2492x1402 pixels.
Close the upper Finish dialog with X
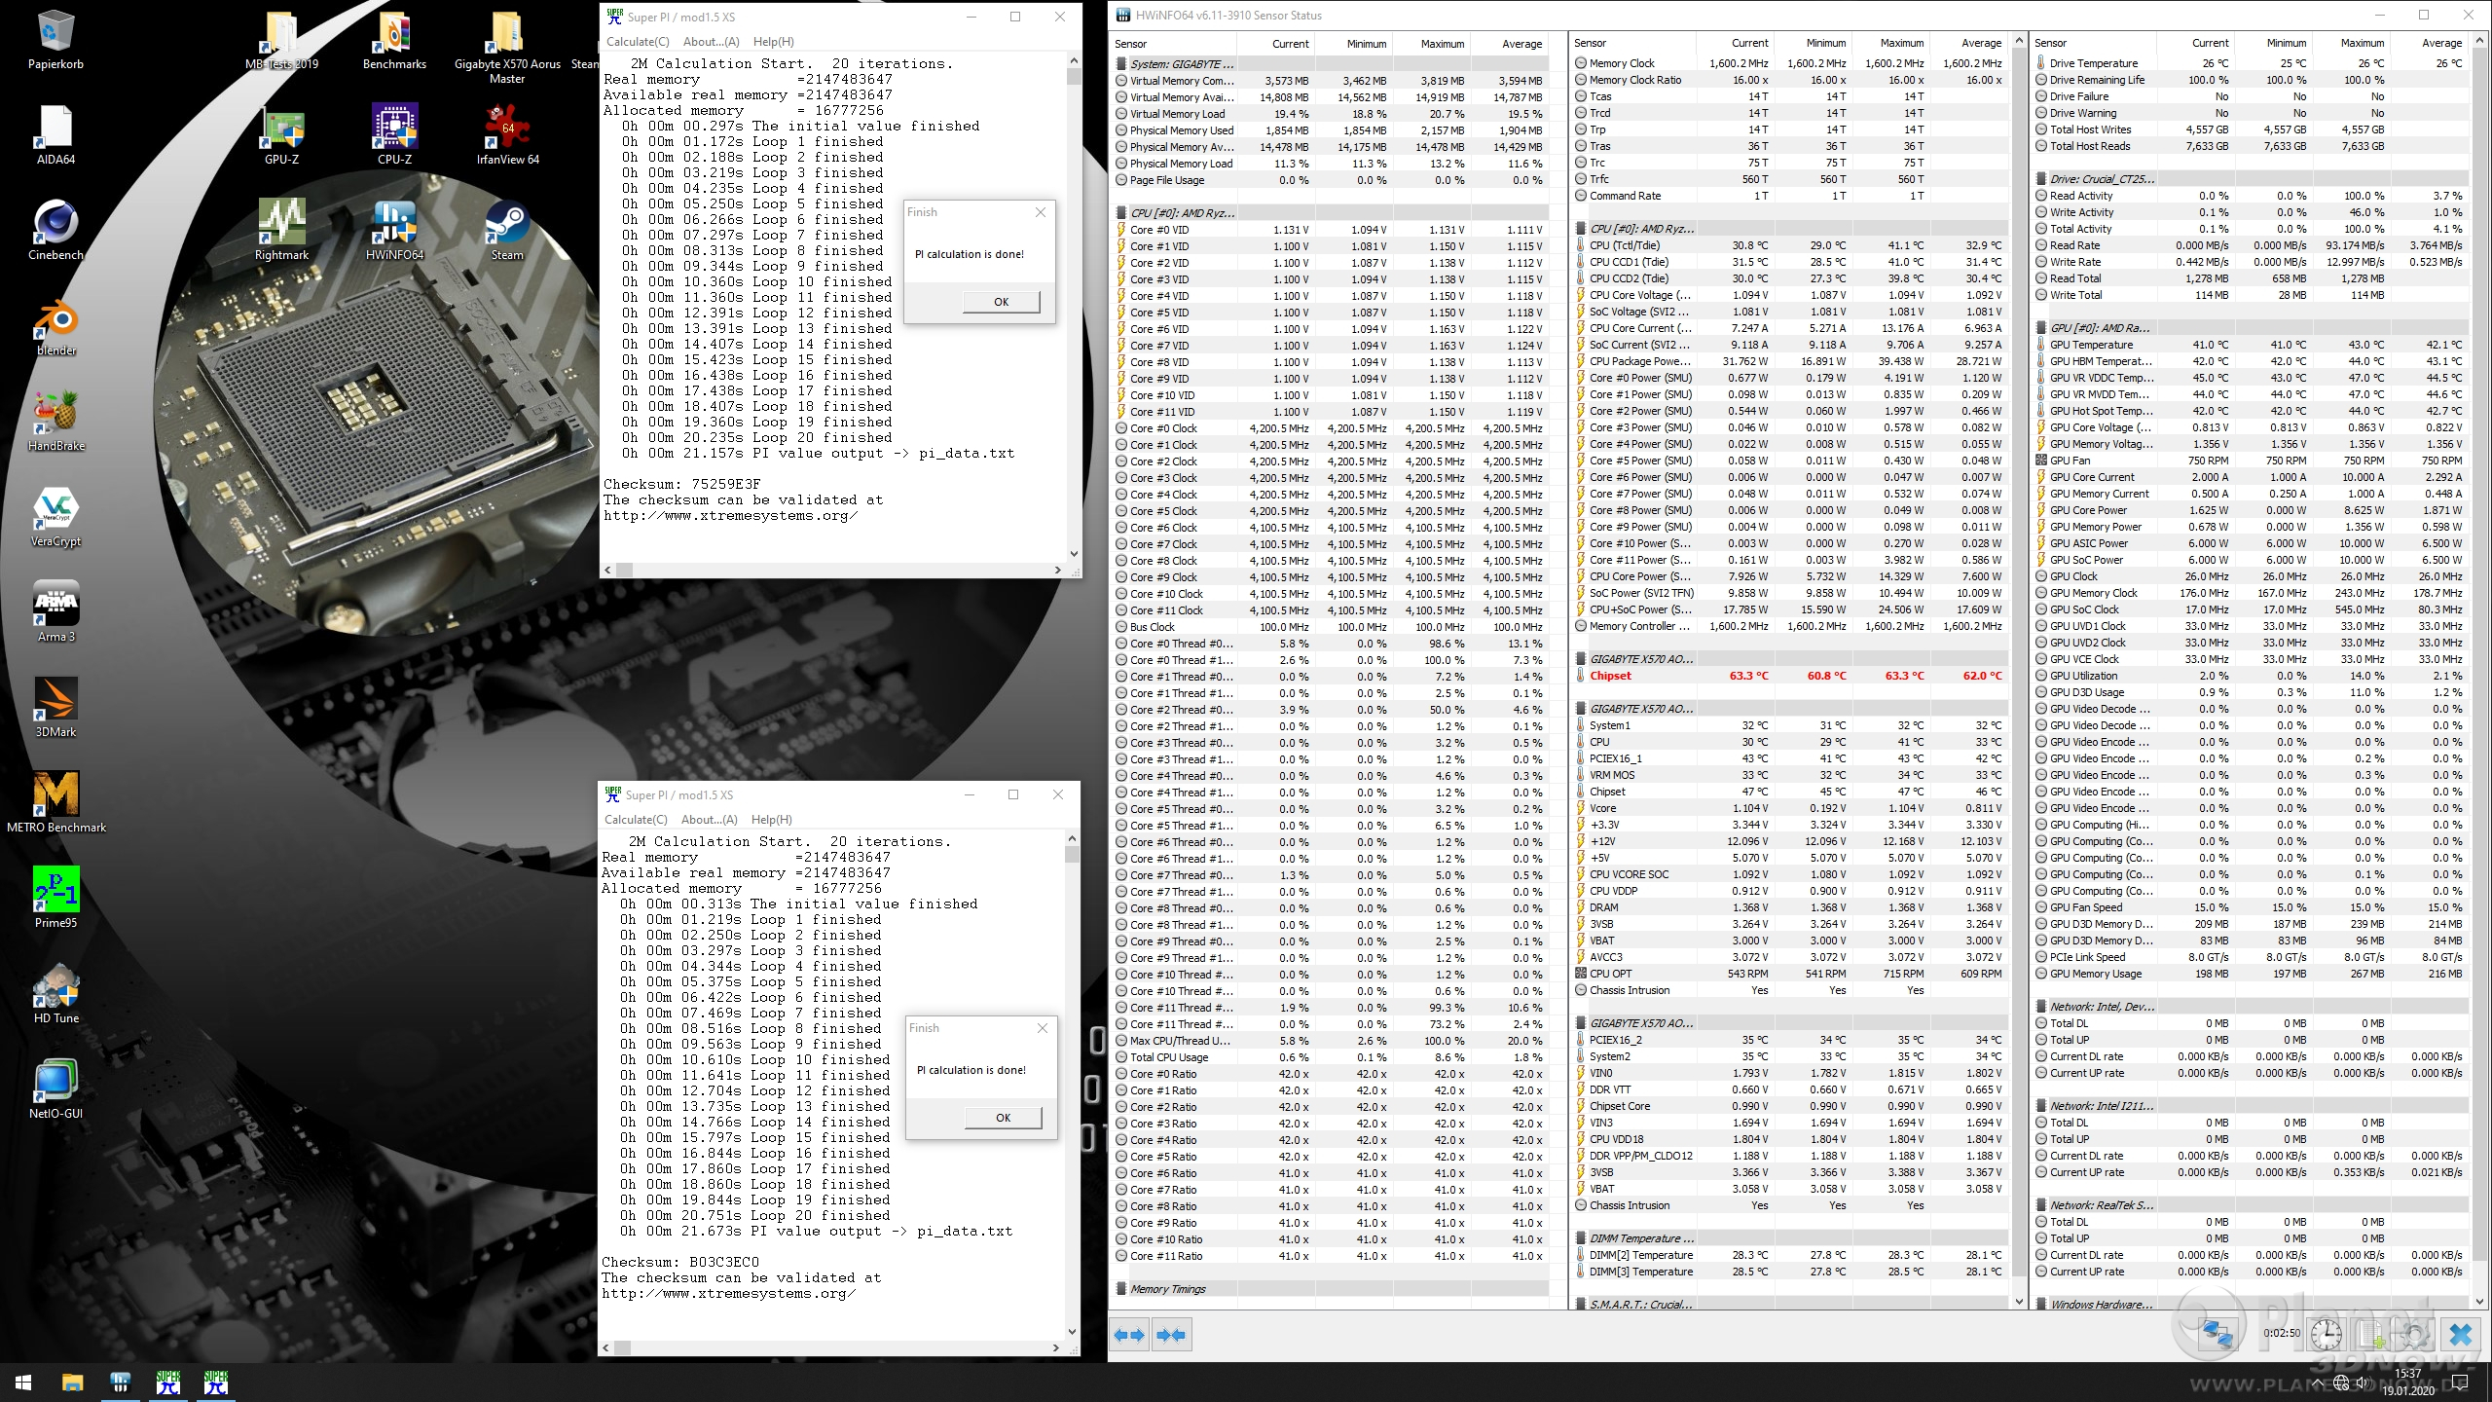(1041, 212)
